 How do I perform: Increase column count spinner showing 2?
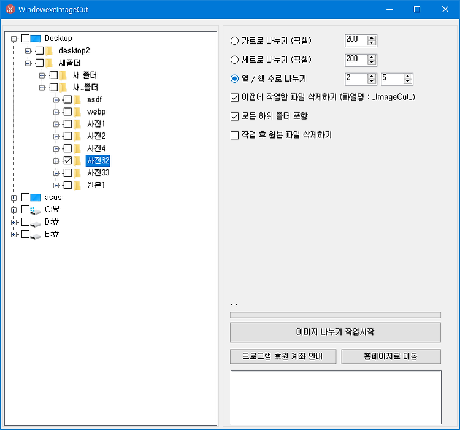372,76
